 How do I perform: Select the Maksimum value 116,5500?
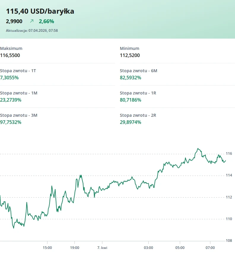pos(10,55)
